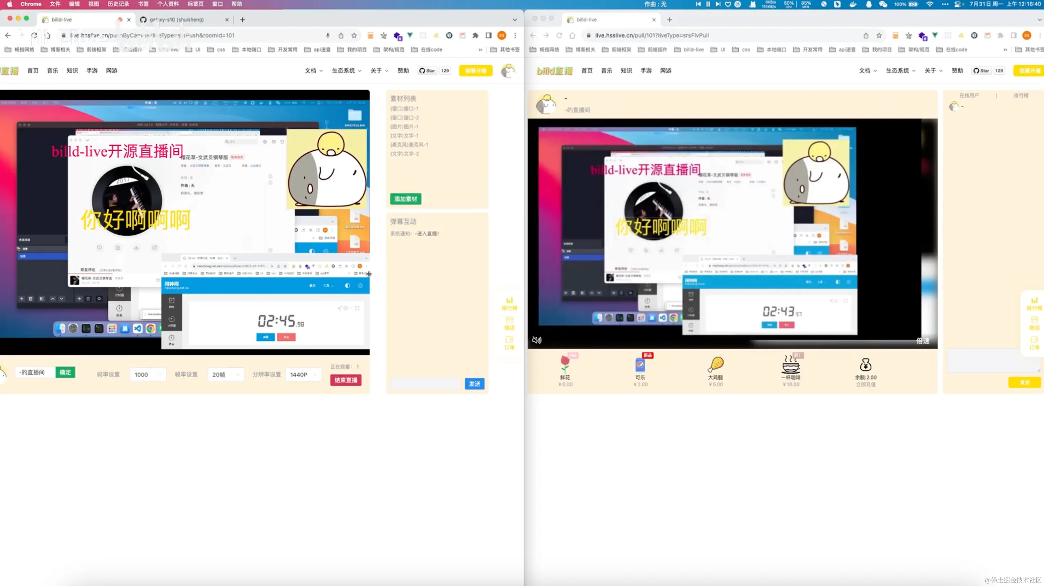Open tab search chevron in left Chrome window
1044x586 pixels.
[x=515, y=20]
